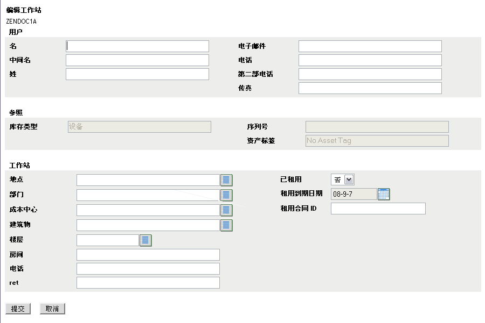Select the 租用合同 ID label
Screen dimensions: 485x323
pyautogui.click(x=298, y=208)
